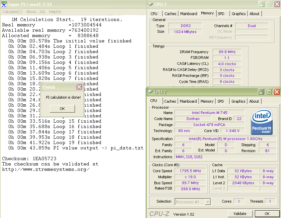The image size is (281, 218).
Task: Switch to Mainboard tab in front CPU-Z window
Action: [188, 101]
